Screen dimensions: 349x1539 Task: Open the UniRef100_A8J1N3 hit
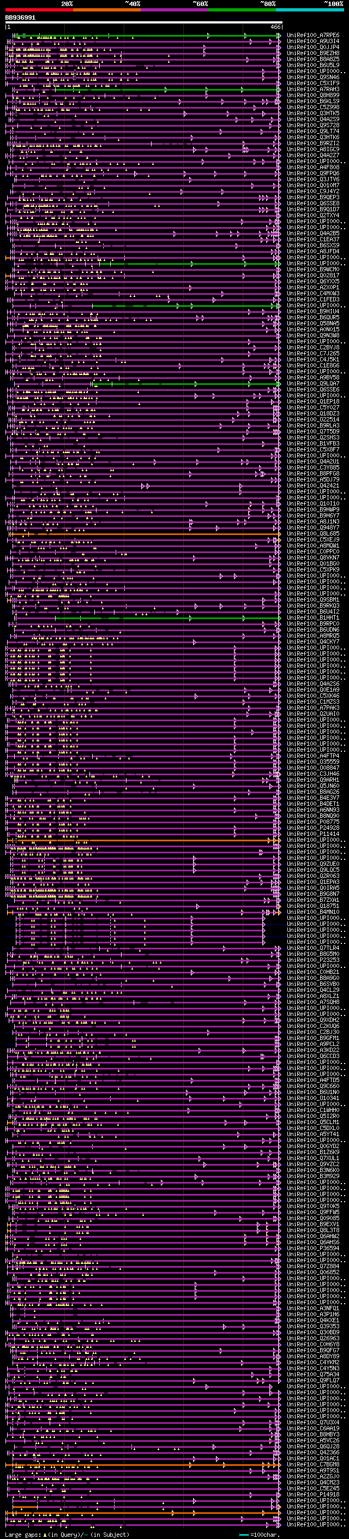click(312, 521)
